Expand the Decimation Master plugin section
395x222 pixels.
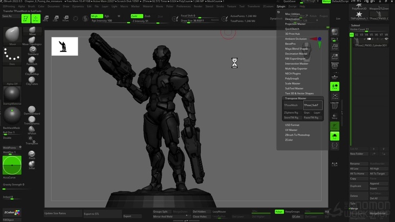(x=296, y=54)
